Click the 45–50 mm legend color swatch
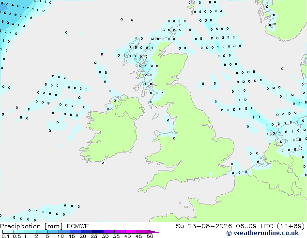Image resolution: width=307 pixels, height=238 pixels. coord(142,232)
